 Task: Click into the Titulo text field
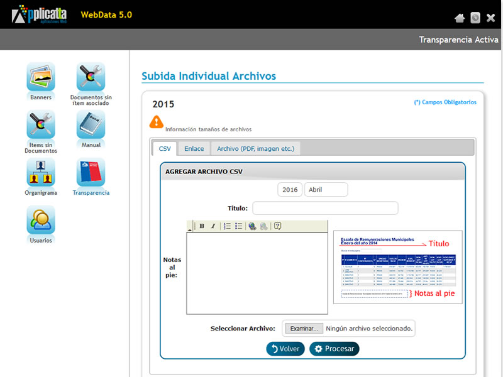(x=325, y=208)
